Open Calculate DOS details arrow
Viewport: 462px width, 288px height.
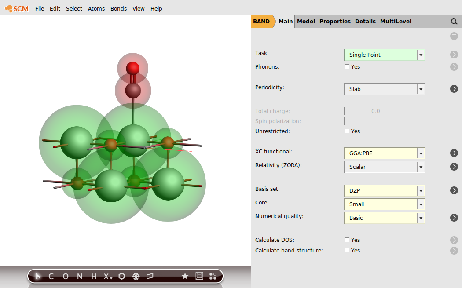coord(454,240)
